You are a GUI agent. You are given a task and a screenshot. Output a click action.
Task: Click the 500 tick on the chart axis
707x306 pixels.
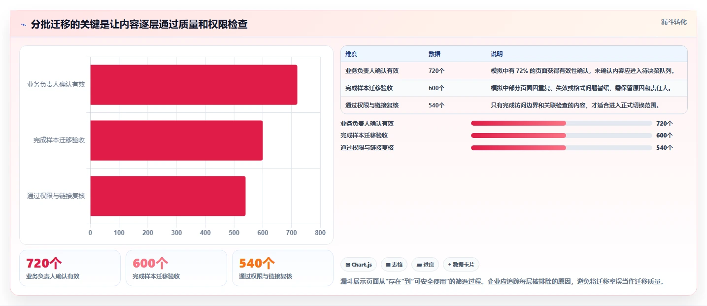click(x=234, y=233)
